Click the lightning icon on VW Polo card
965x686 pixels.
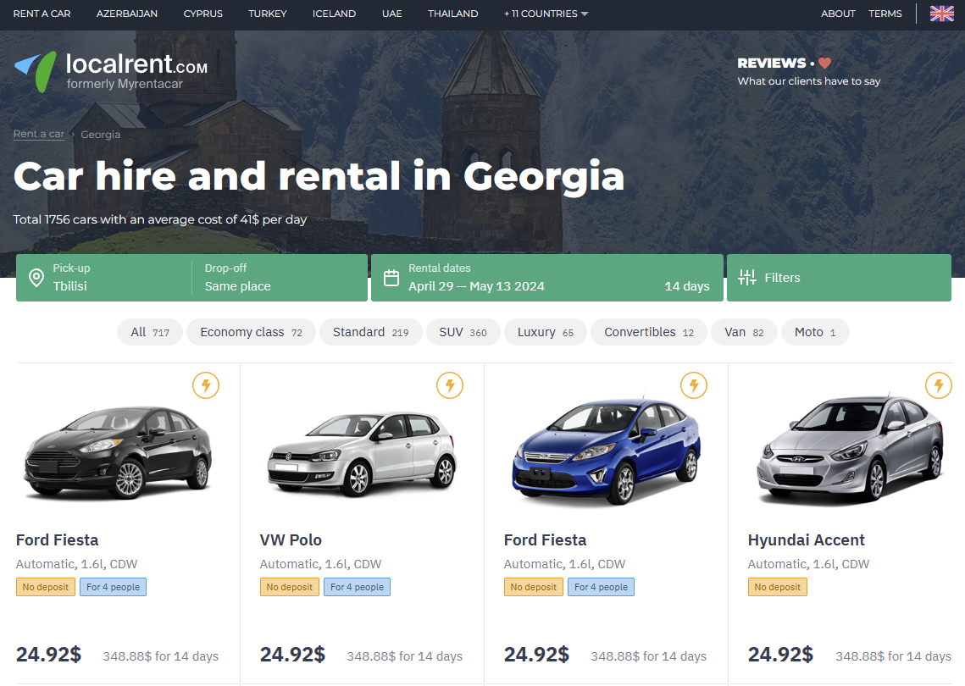click(x=450, y=385)
